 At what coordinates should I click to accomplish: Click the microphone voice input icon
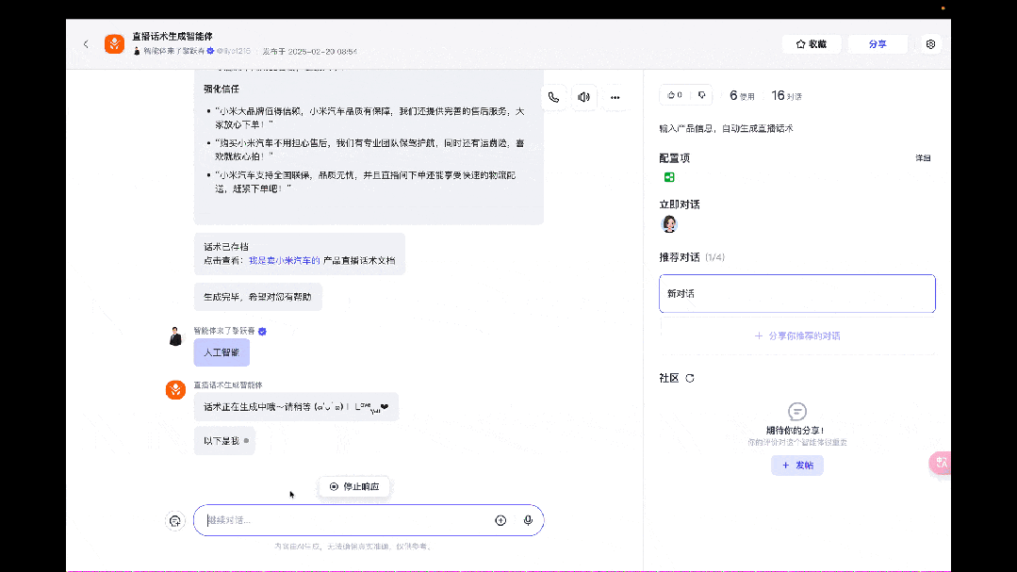coord(528,520)
